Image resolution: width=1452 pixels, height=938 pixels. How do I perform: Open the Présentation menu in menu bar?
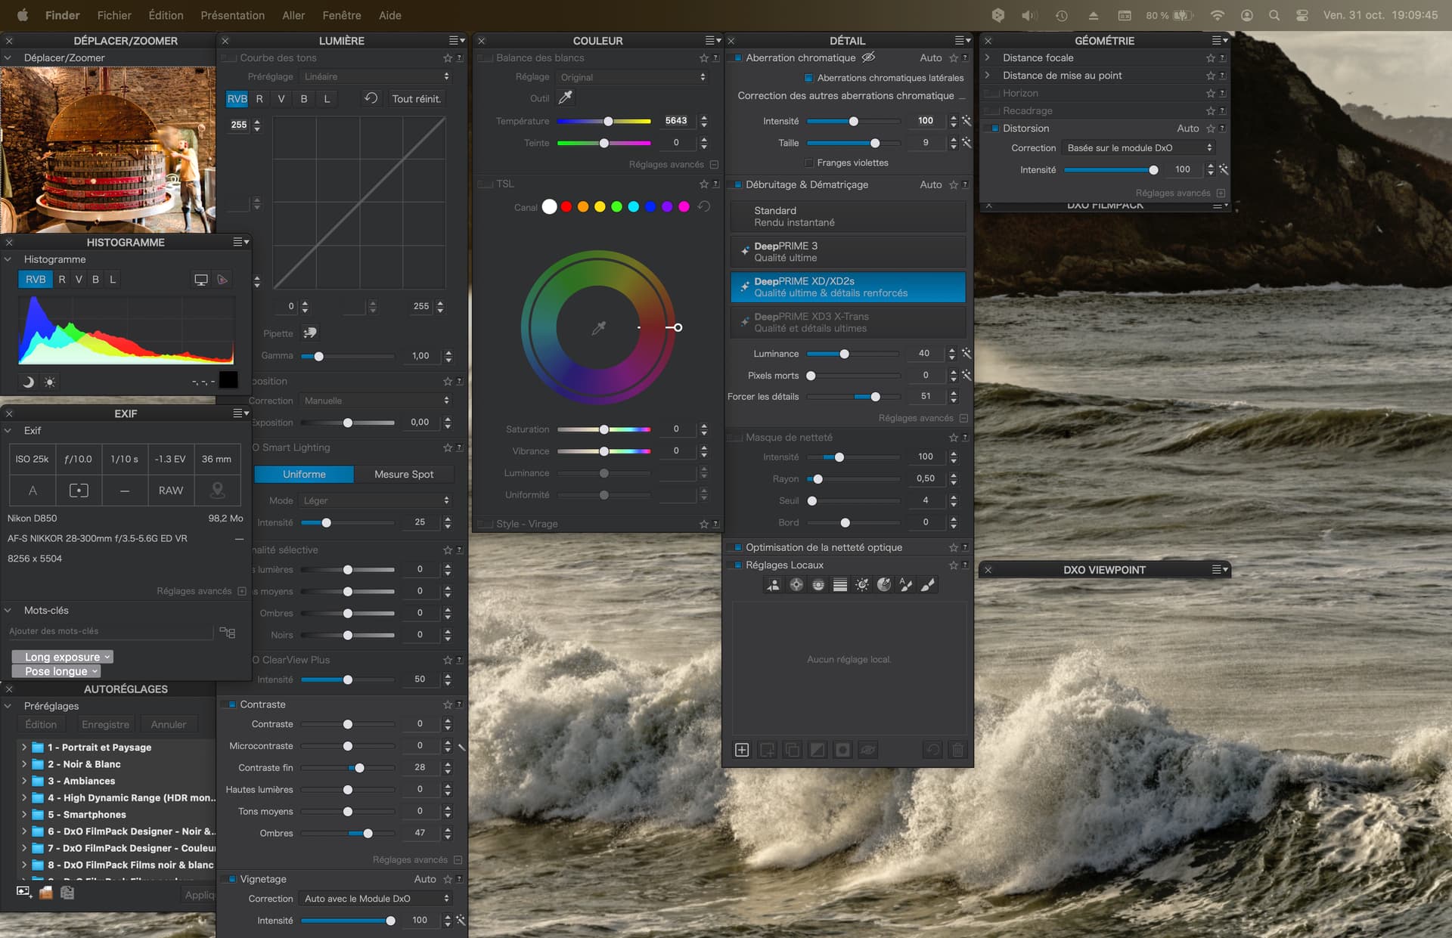pyautogui.click(x=232, y=15)
